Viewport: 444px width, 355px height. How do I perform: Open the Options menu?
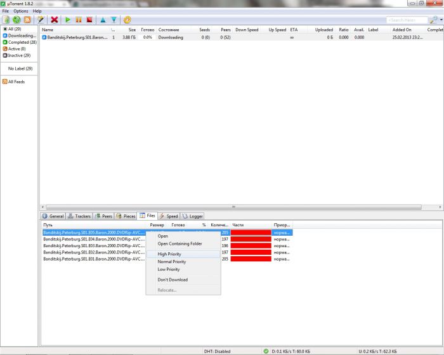(21, 11)
